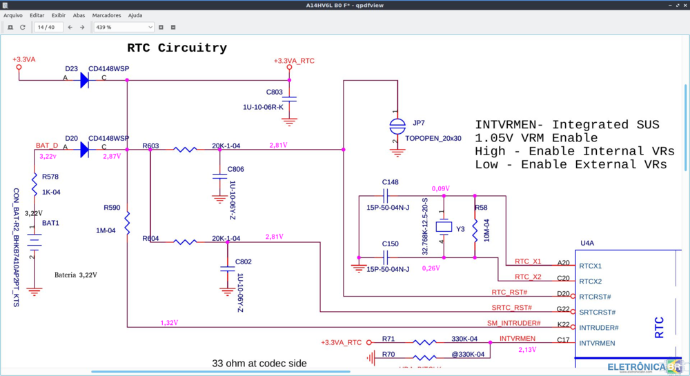Image resolution: width=690 pixels, height=376 pixels.
Task: Minimize the qpdfview window
Action: click(x=669, y=5)
